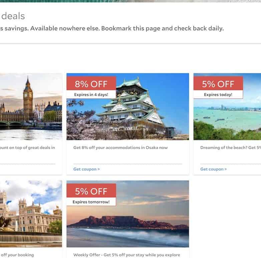261x258 pixels.
Task: Click 'on top of great deals in' description
Action: click(x=27, y=148)
